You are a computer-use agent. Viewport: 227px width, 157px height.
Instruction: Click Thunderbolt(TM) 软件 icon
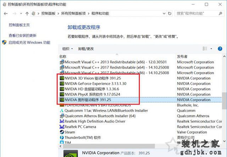[62, 138]
